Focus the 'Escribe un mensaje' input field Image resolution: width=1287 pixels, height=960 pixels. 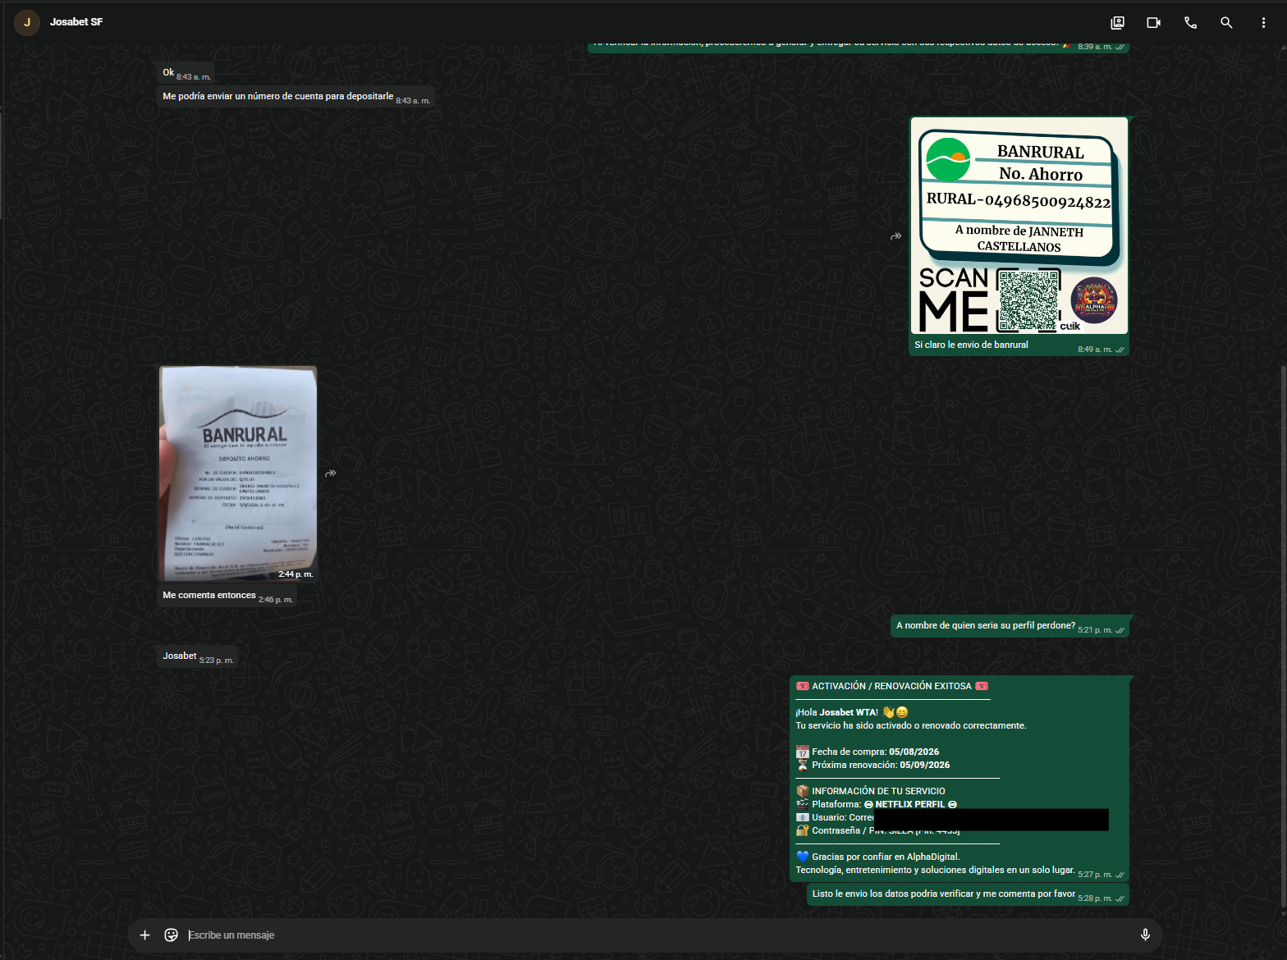click(x=657, y=935)
